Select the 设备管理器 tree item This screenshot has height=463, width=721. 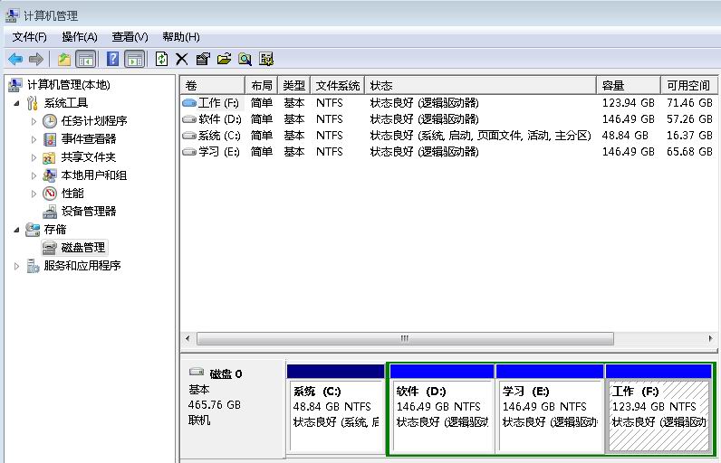point(89,212)
